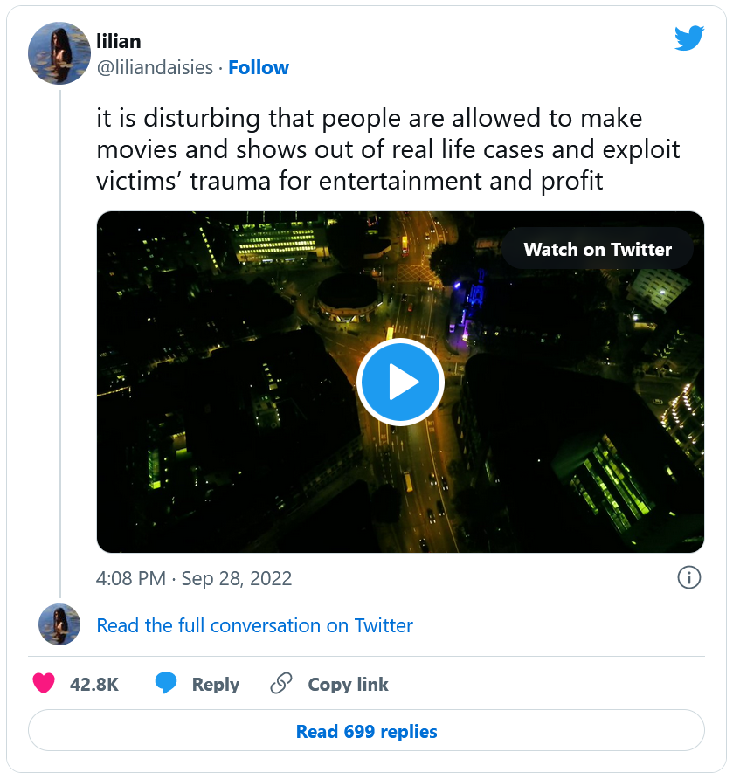Screen dimensions: 733x779
Task: Open the 4:08 PM Sep 28, 2022 timestamp
Action: pyautogui.click(x=194, y=578)
